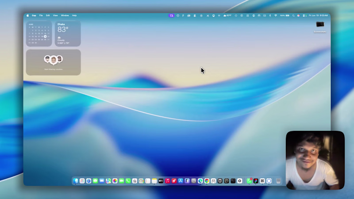Open the View menu
This screenshot has width=354, height=199.
click(x=55, y=15)
